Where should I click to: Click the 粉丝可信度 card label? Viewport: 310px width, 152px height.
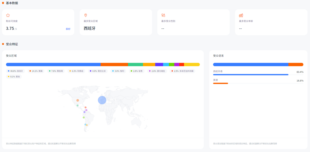(x=12, y=21)
